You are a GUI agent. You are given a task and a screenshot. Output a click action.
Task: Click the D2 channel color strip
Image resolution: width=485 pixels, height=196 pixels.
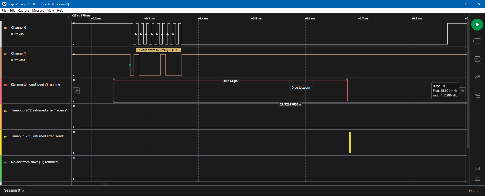[1, 91]
